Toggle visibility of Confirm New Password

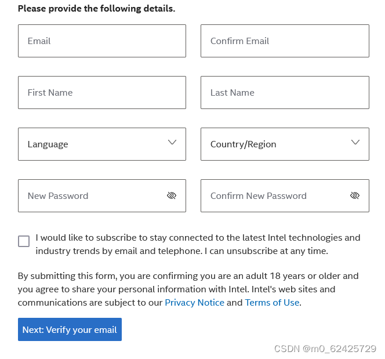pos(355,195)
